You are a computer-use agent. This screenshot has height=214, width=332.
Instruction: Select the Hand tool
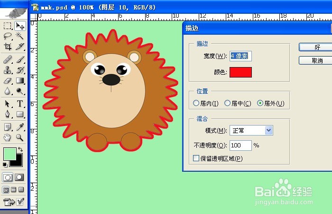[x=8, y=137]
